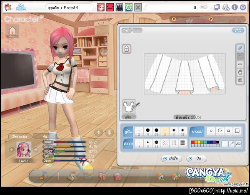
Task: Open the phone/device icon in top bar
Action: (217, 7)
